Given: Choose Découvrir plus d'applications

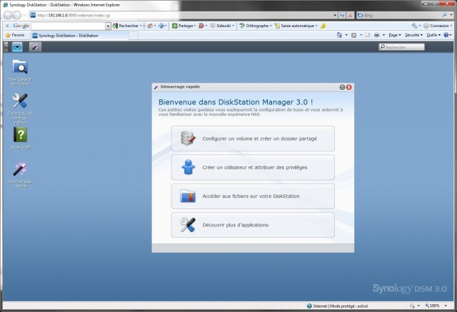Looking at the screenshot, I should (253, 225).
